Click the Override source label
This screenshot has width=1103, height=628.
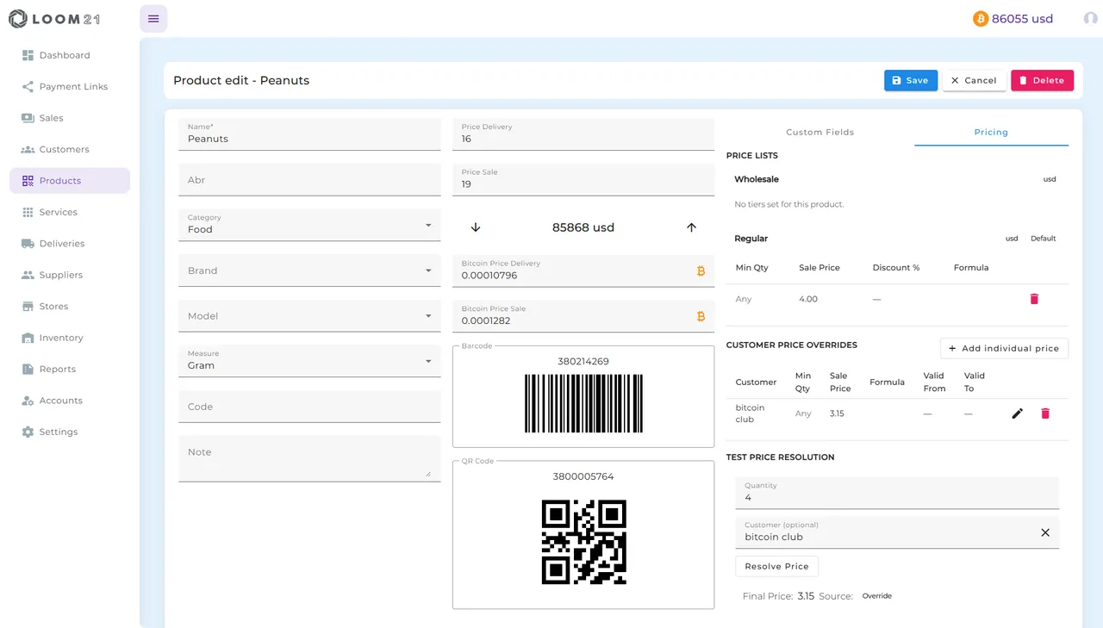pos(877,596)
